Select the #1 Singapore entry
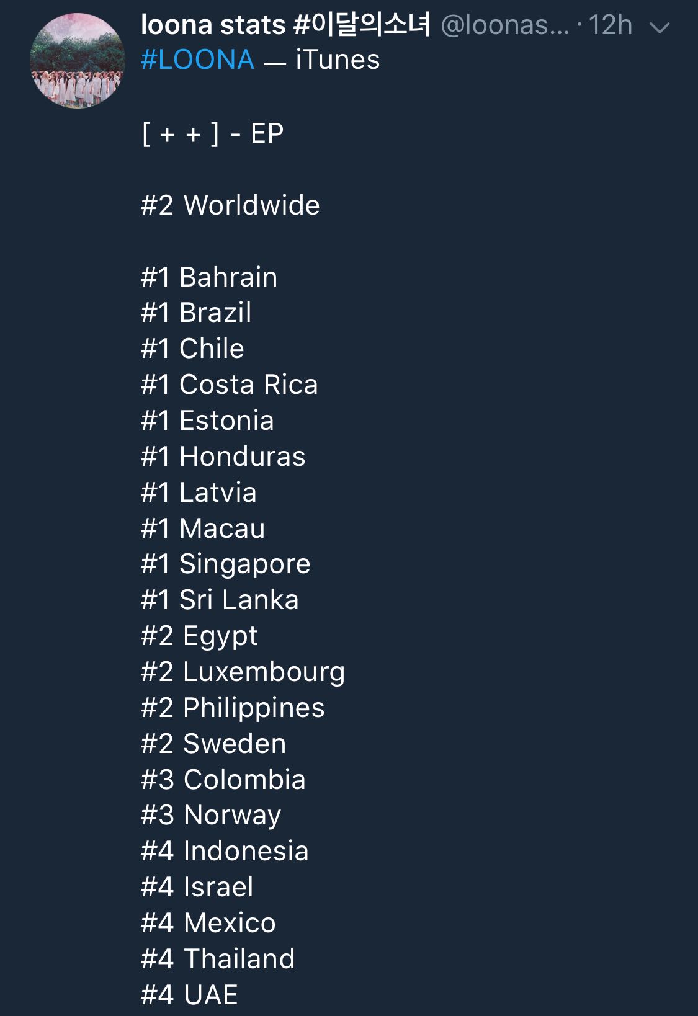Image resolution: width=698 pixels, height=1016 pixels. click(225, 564)
